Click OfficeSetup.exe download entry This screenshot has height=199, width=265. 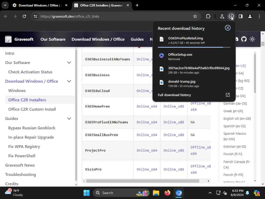click(194, 56)
